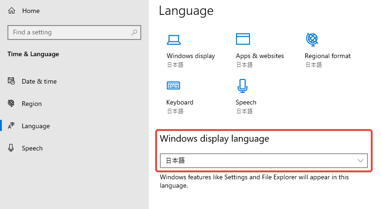Open the Windows display language dropdown

[263, 161]
